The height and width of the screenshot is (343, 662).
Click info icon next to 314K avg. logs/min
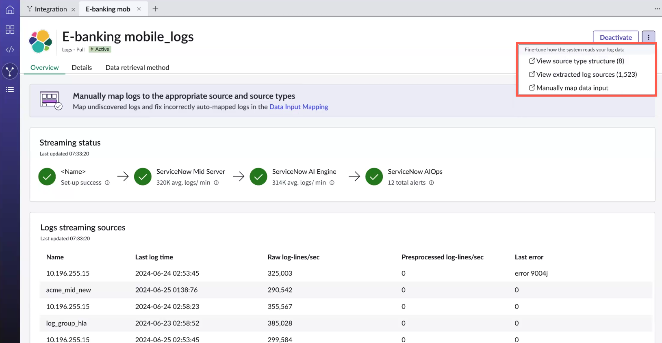pyautogui.click(x=332, y=183)
